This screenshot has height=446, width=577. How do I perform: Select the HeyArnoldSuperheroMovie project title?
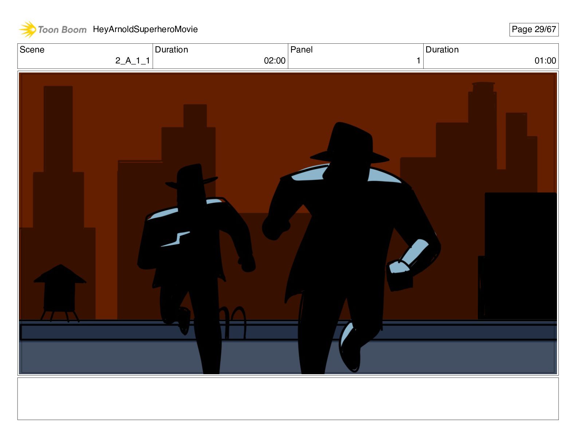[145, 29]
